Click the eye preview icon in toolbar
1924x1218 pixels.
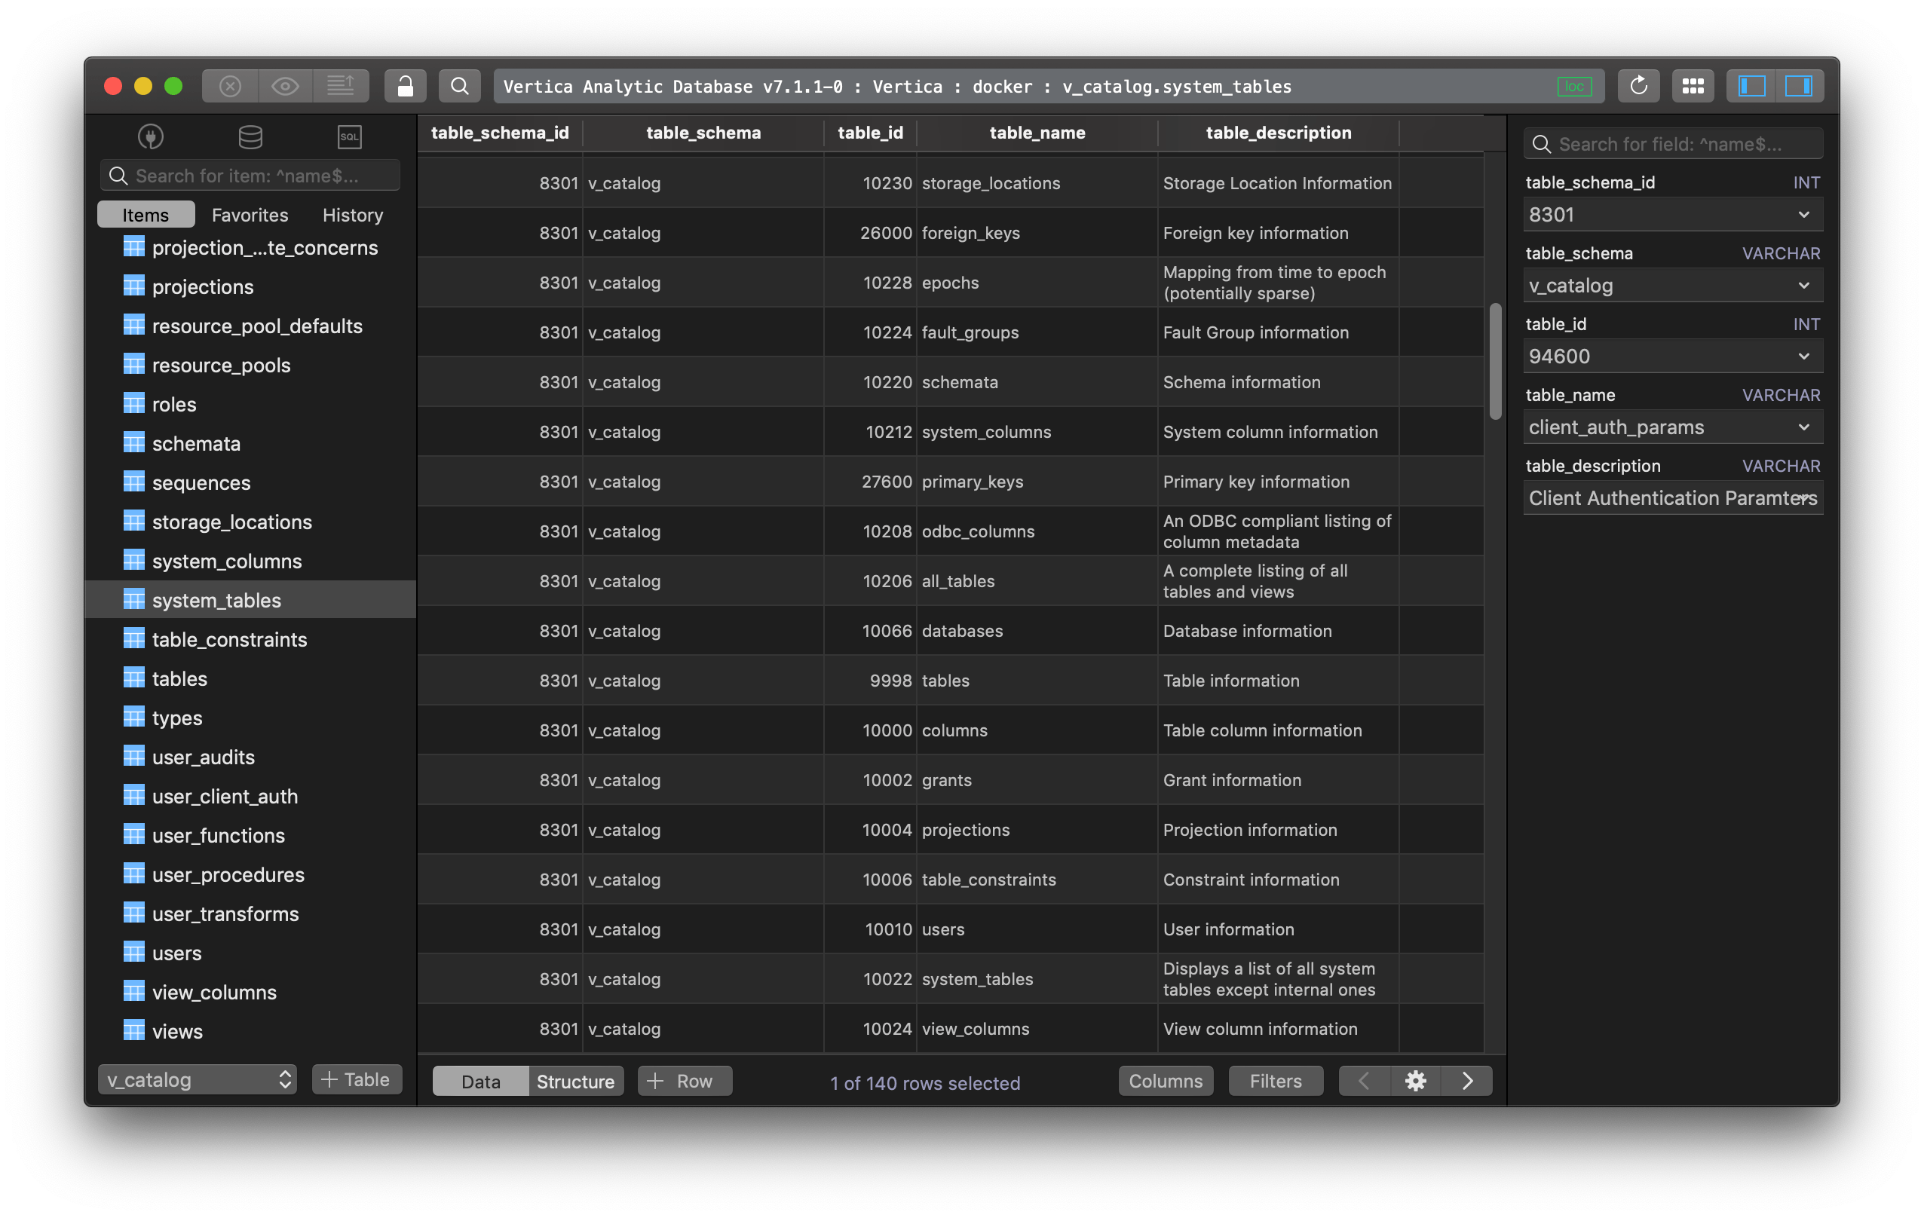285,85
